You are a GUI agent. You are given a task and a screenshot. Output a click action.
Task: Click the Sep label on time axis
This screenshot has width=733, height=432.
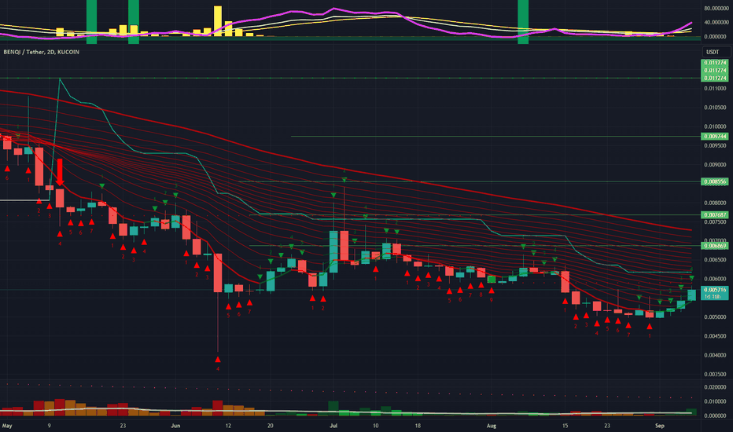click(x=660, y=426)
